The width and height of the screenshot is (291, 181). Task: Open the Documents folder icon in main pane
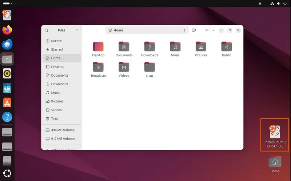point(124,47)
